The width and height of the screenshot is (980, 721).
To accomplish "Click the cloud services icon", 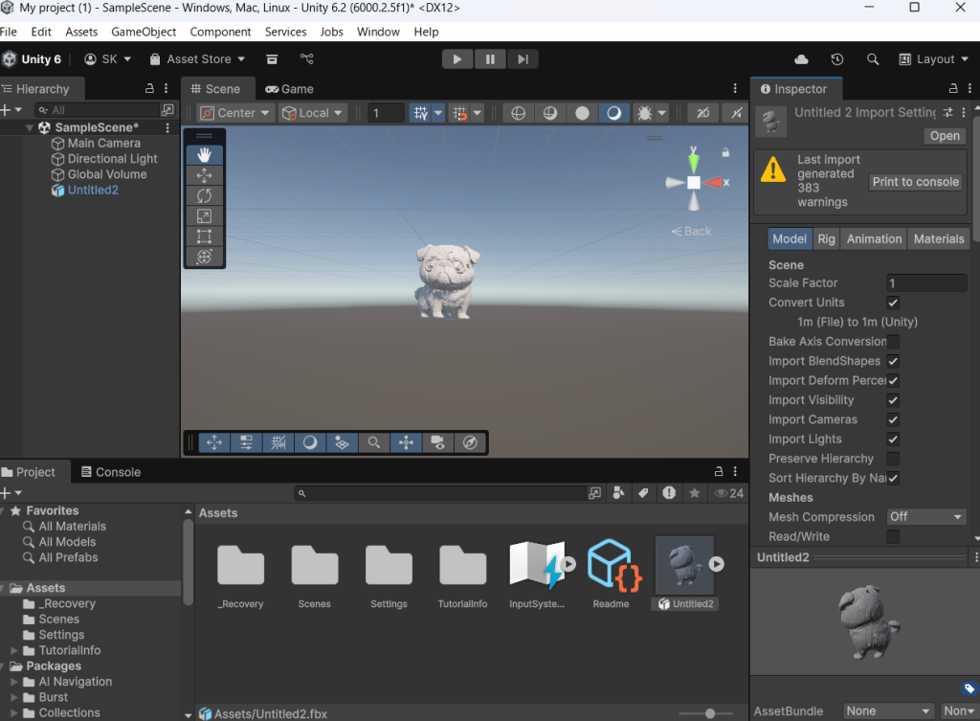I will 802,59.
